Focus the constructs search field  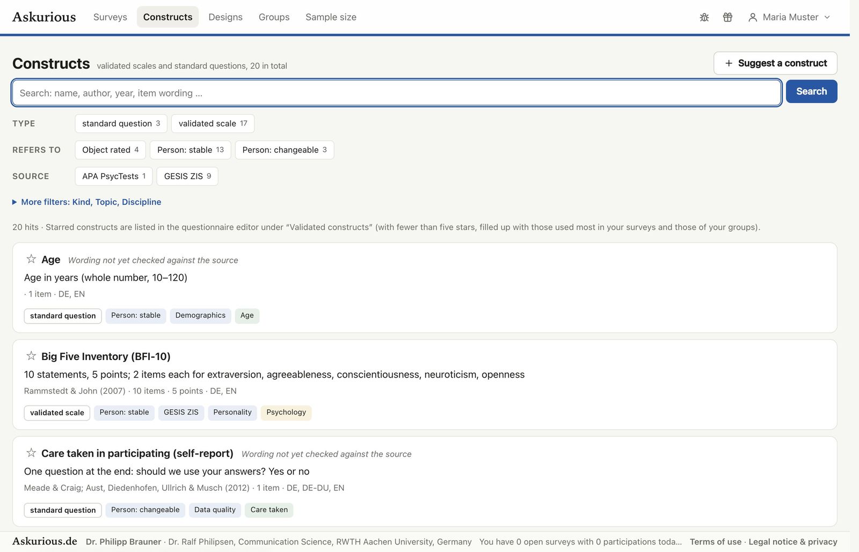(x=396, y=93)
